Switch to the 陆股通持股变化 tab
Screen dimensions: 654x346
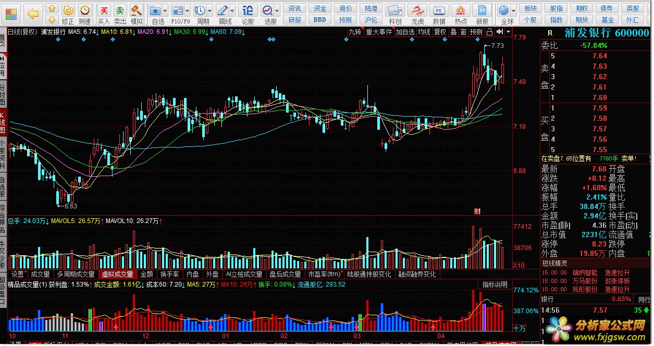(369, 274)
